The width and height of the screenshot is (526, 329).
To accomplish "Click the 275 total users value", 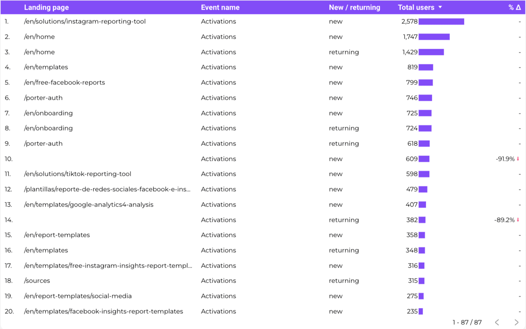I will [412, 296].
